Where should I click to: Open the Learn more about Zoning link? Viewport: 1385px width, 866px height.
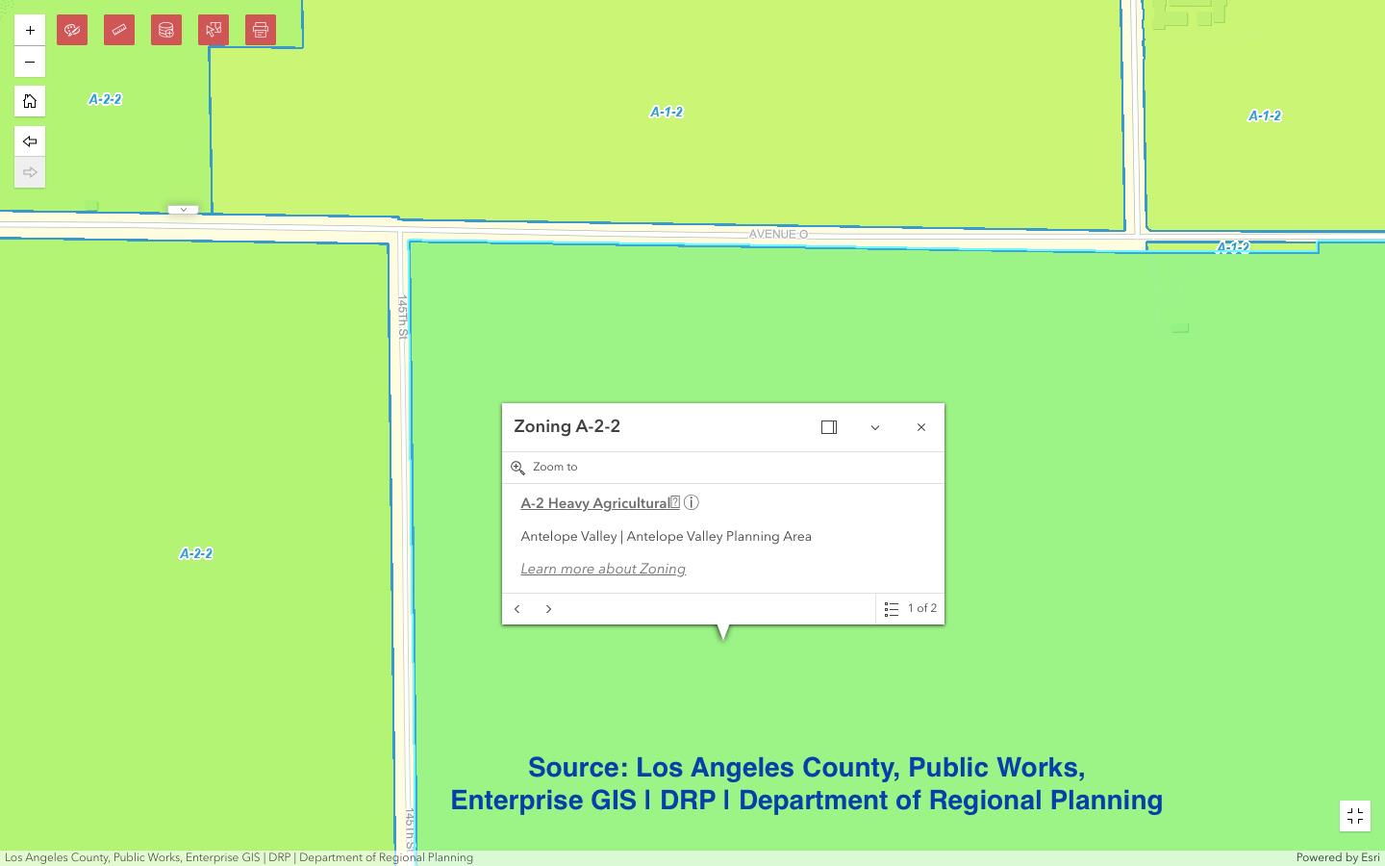point(603,569)
